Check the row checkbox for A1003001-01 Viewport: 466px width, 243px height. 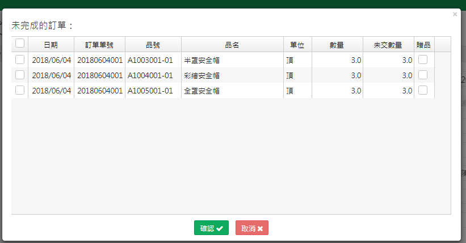click(x=20, y=59)
